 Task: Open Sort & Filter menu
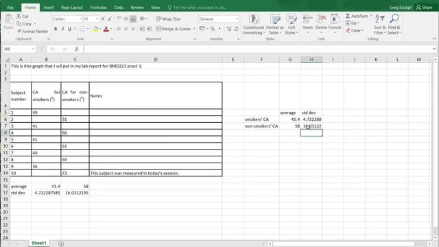click(x=380, y=25)
